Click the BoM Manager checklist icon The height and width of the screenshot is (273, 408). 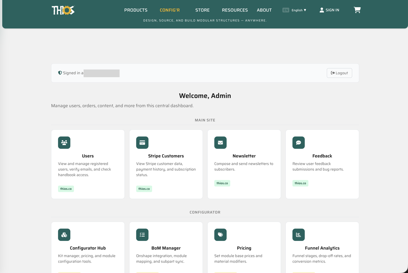pyautogui.click(x=142, y=235)
